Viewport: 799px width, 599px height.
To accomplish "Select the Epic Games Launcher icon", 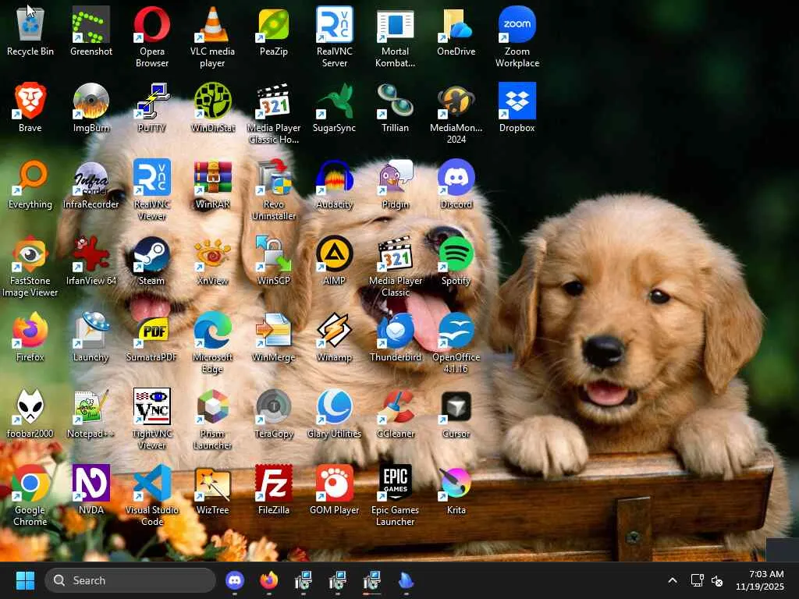I will pos(395,495).
